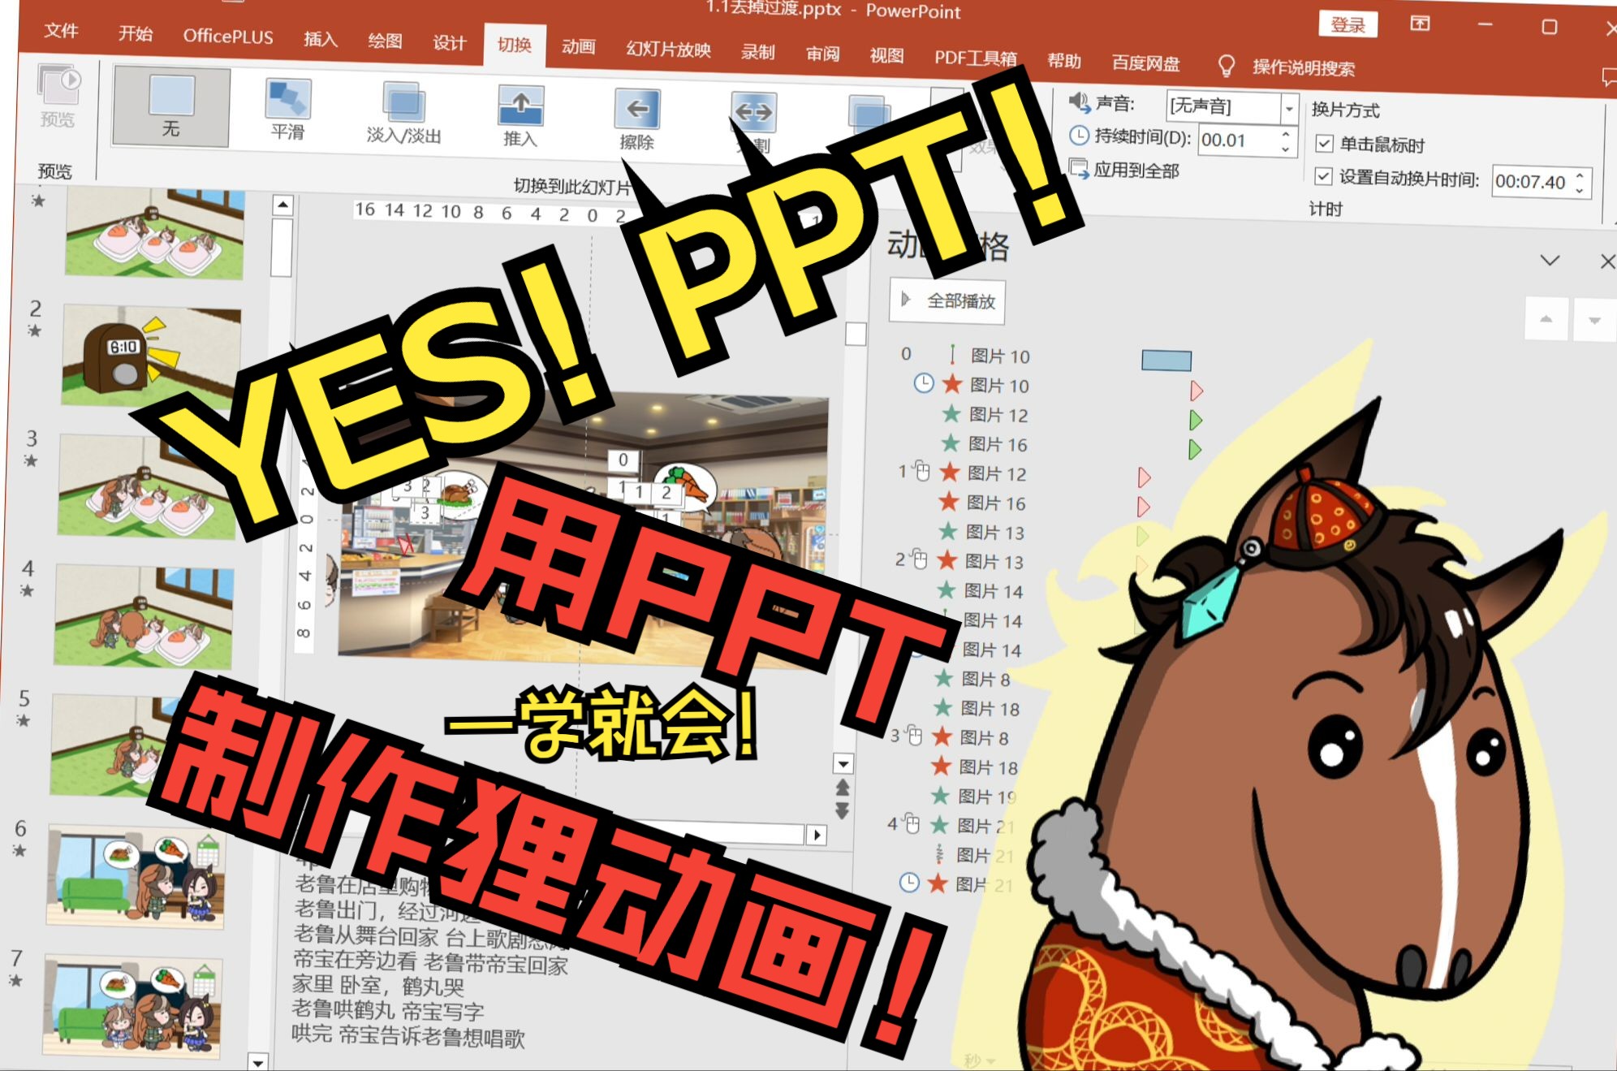This screenshot has height=1071, width=1617.
Task: Click the horizontal scrollbar right arrow
Action: click(x=817, y=835)
